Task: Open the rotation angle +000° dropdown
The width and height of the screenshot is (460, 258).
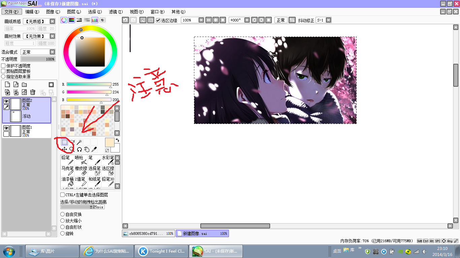Action: pyautogui.click(x=247, y=20)
